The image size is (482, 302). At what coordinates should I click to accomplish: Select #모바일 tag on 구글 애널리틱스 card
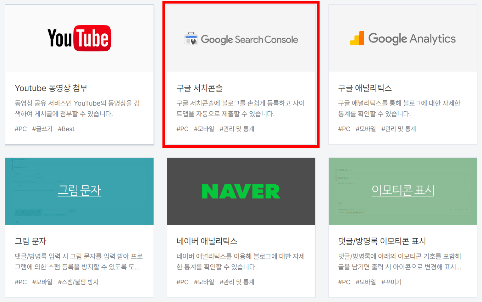click(366, 129)
